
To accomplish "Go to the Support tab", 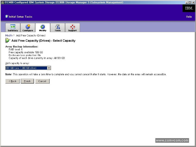I will (72, 28).
